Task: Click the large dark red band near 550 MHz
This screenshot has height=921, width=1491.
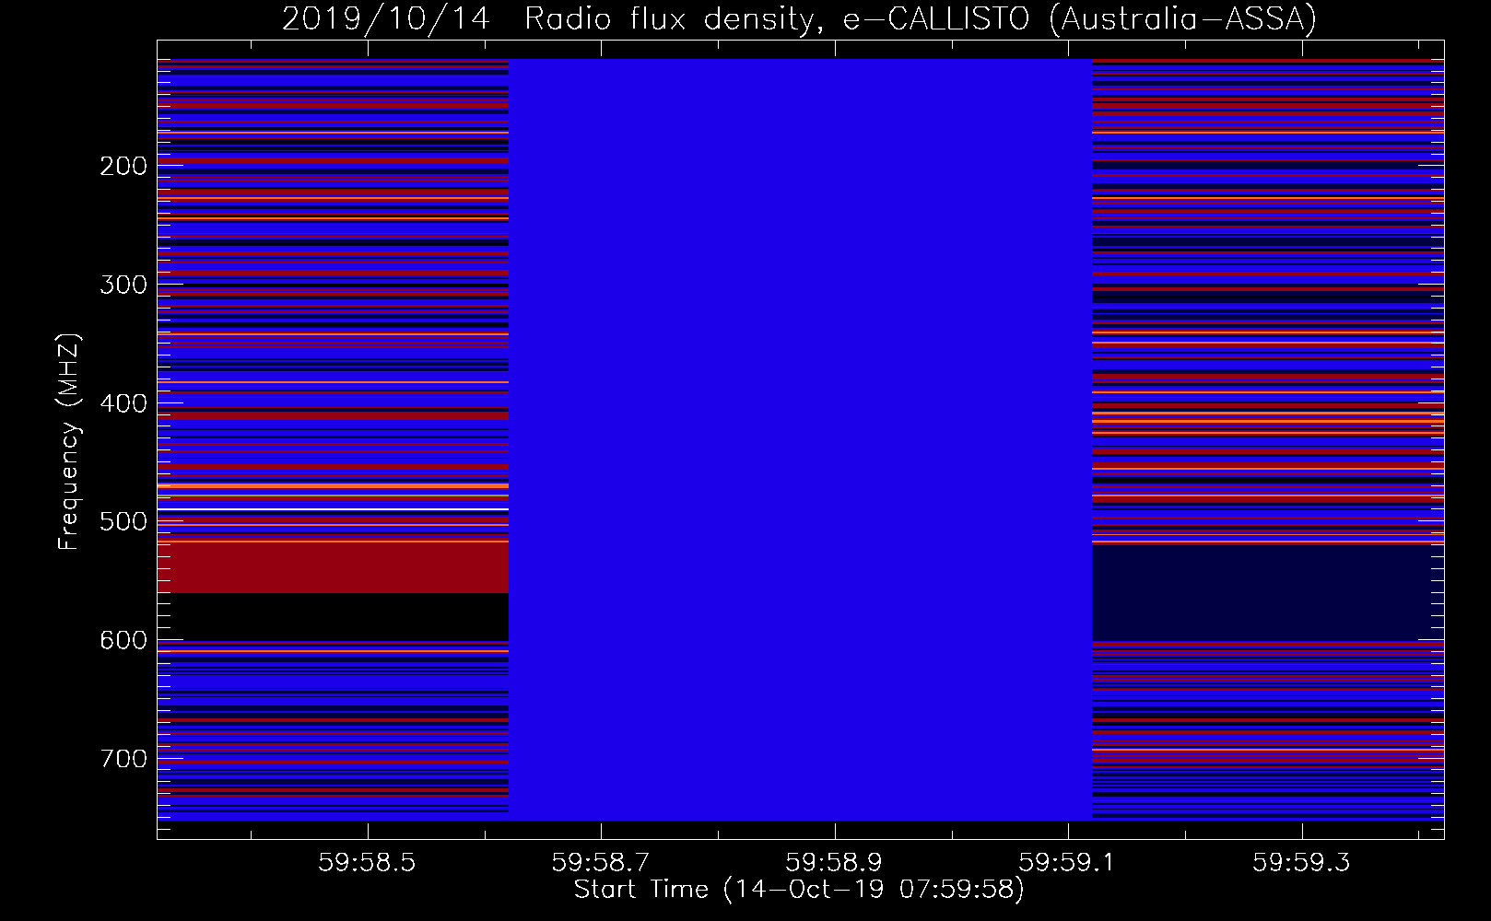Action: click(333, 568)
